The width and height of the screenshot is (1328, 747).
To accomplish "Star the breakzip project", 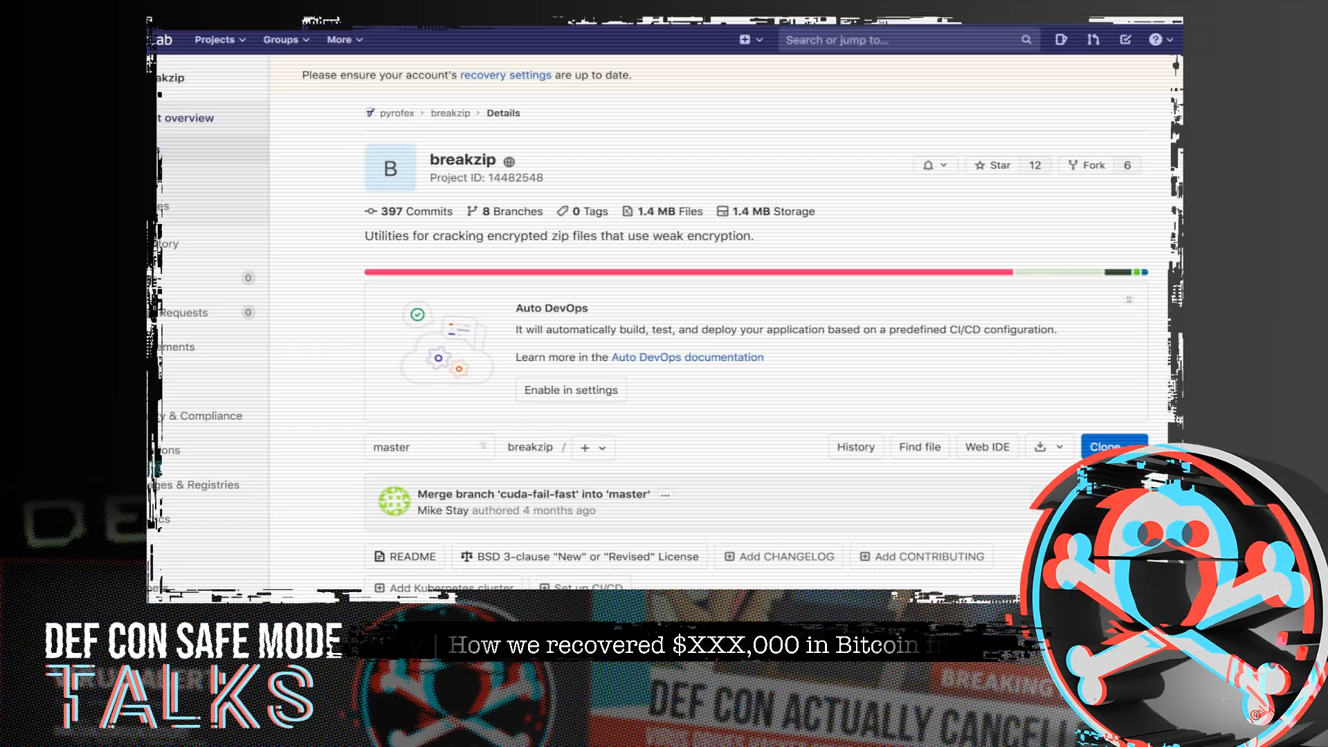I will coord(992,165).
